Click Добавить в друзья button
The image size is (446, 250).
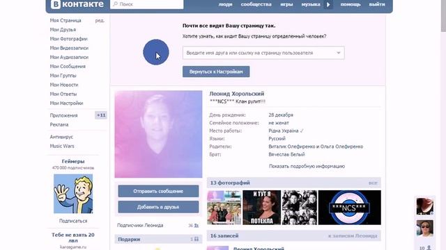pyautogui.click(x=158, y=207)
